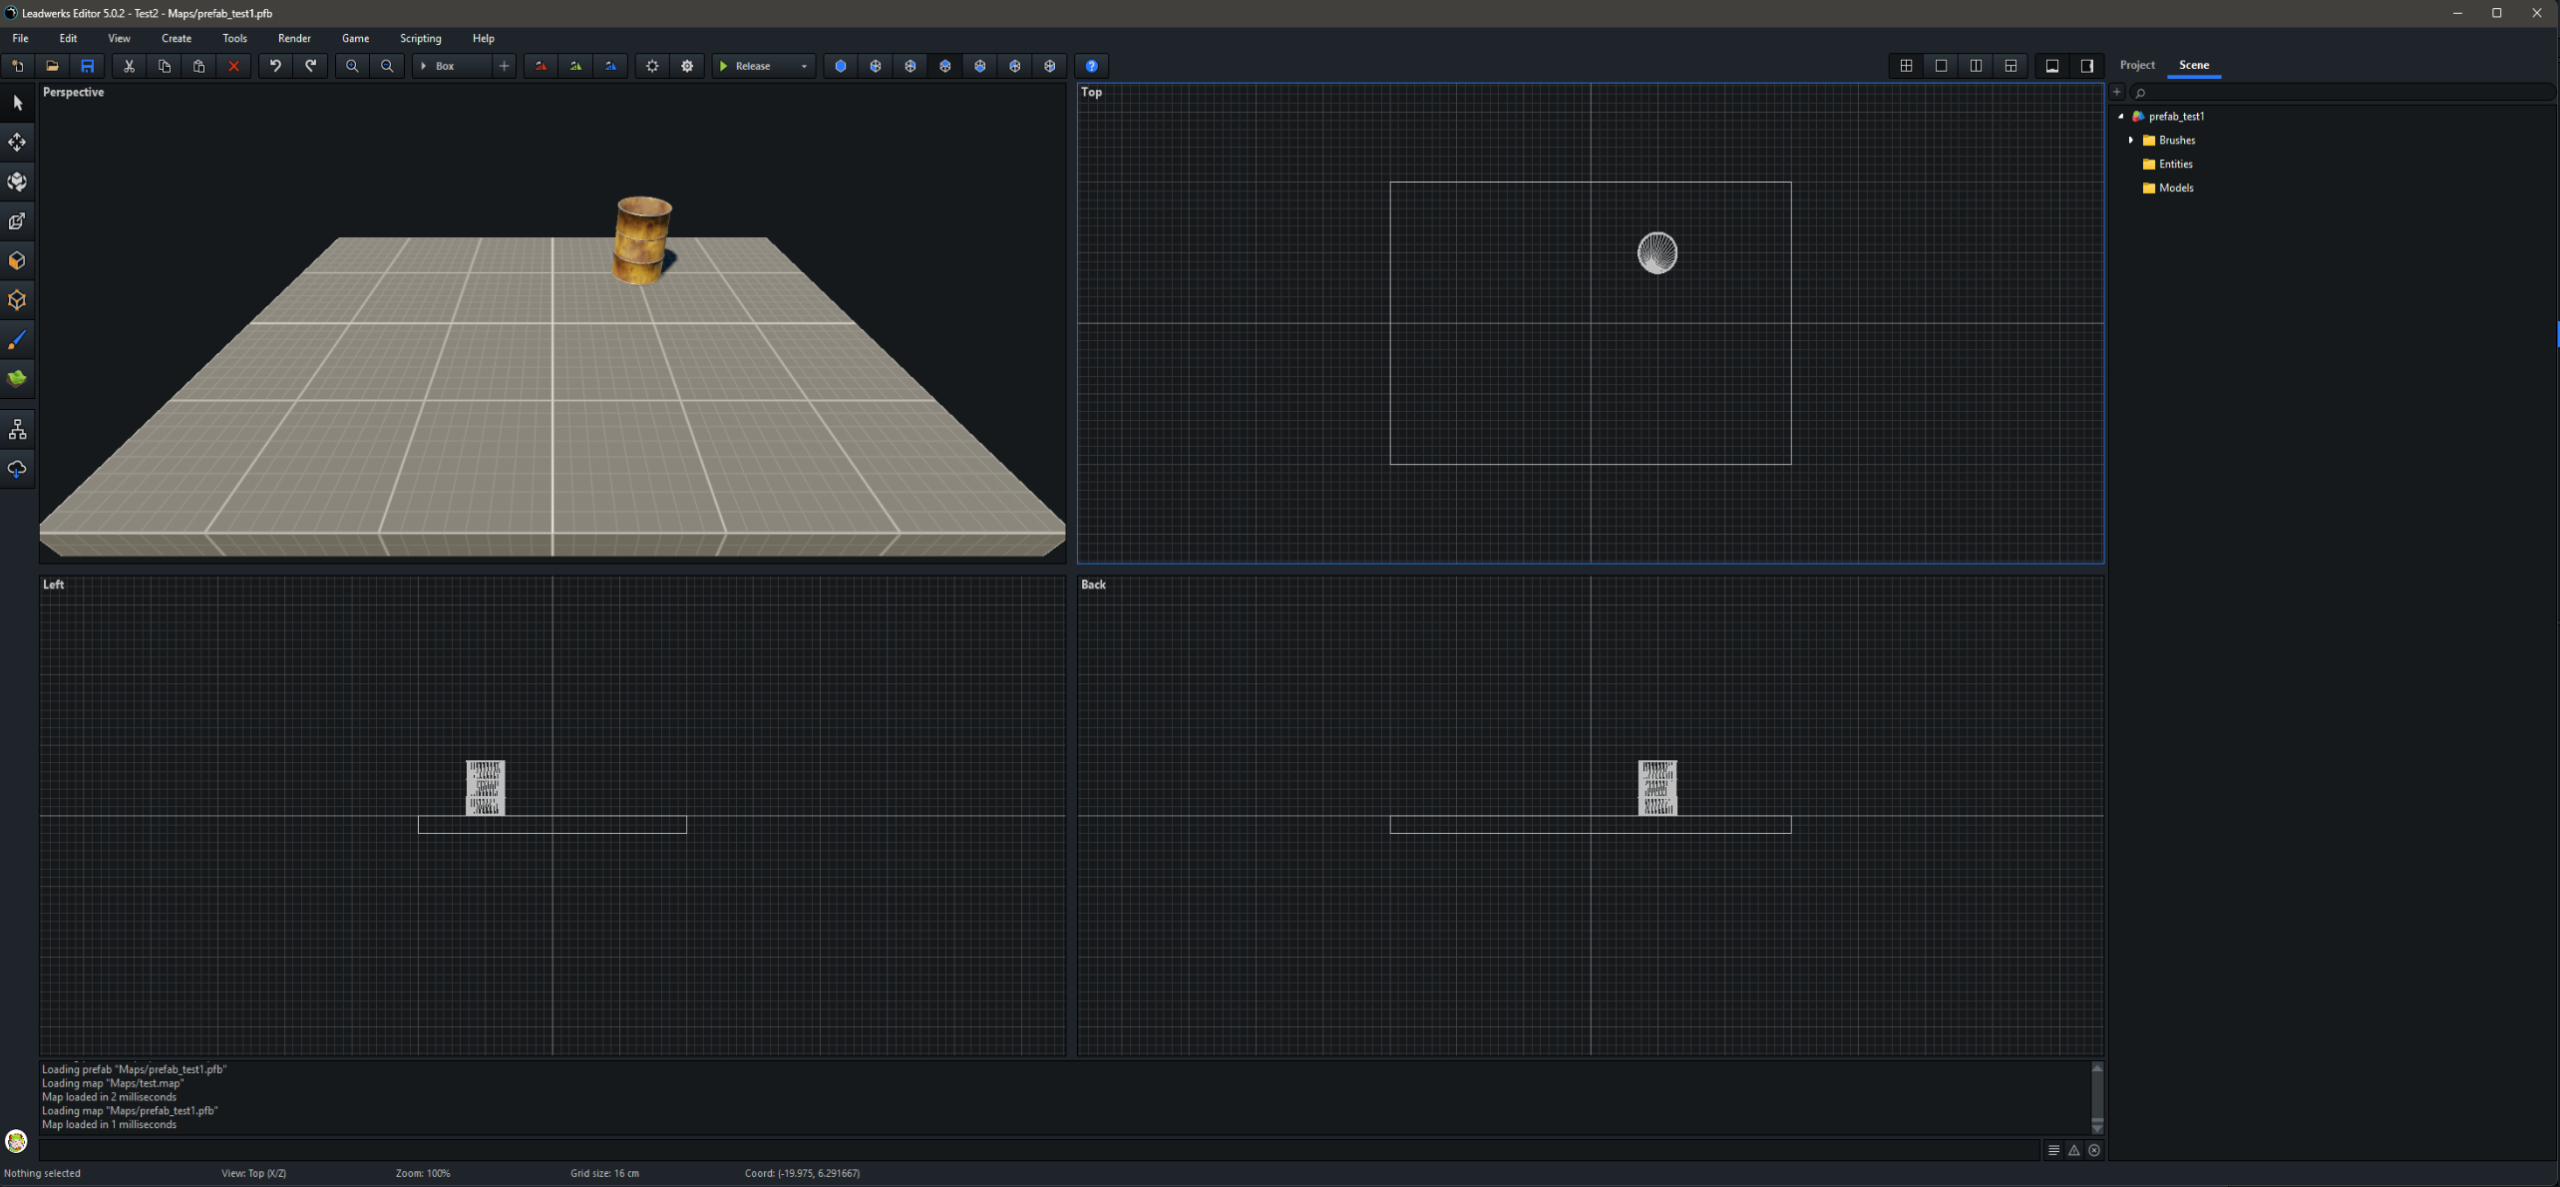Image resolution: width=2560 pixels, height=1187 pixels.
Task: Open the Scripting menu
Action: point(420,38)
